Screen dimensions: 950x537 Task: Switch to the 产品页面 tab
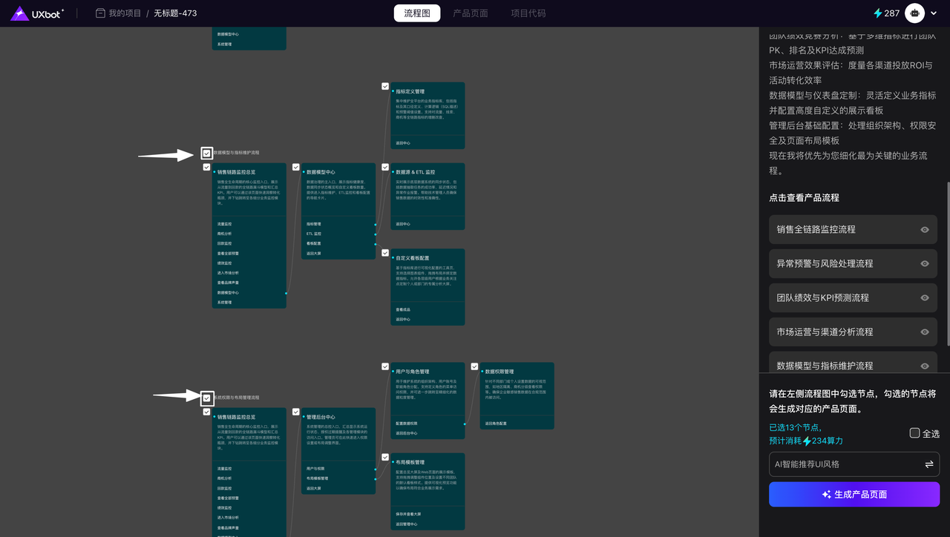[x=471, y=13]
